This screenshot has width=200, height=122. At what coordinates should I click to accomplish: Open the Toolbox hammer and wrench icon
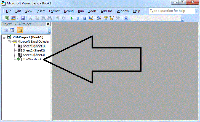[118, 18]
